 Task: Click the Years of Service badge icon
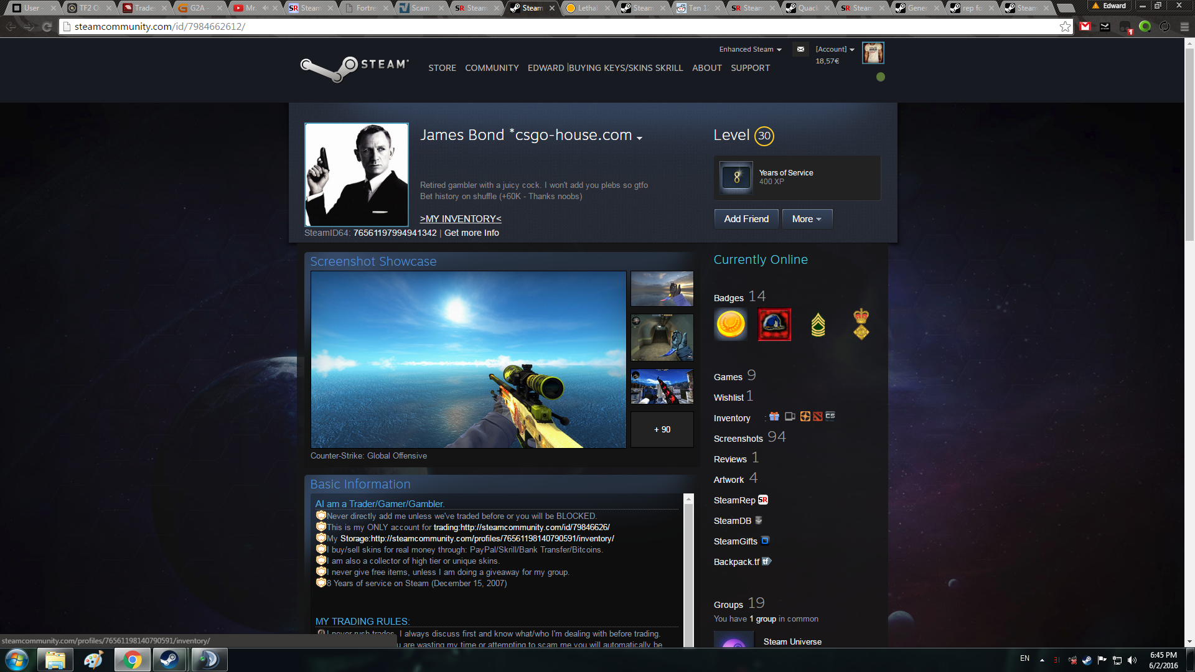tap(736, 177)
